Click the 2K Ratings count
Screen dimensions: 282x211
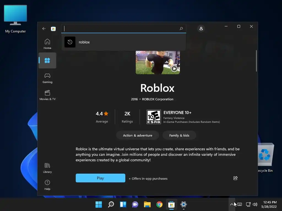[x=127, y=117]
